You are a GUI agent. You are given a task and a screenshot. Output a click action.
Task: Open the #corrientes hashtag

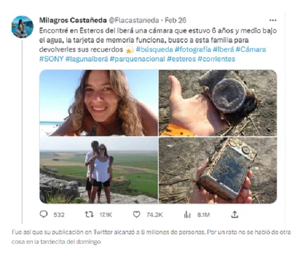pos(216,59)
